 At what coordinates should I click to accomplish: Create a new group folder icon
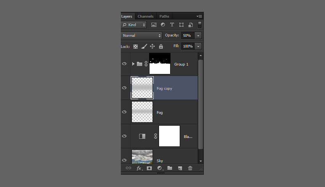tap(170, 168)
